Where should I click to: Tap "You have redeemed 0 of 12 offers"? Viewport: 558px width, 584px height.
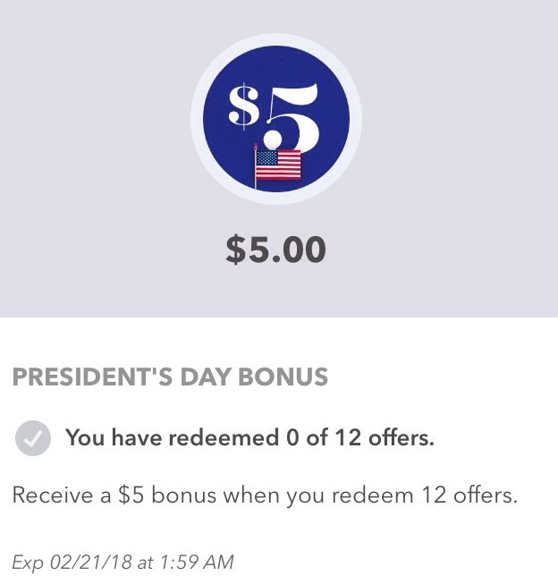249,439
